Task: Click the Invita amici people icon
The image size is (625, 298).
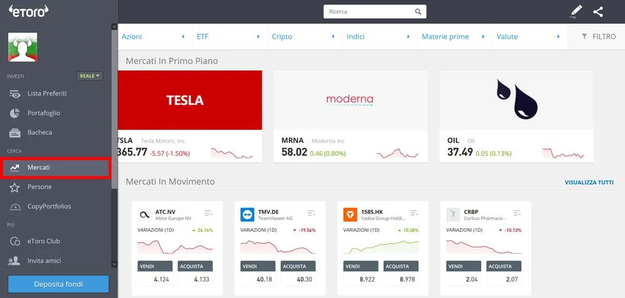Action: (x=15, y=261)
